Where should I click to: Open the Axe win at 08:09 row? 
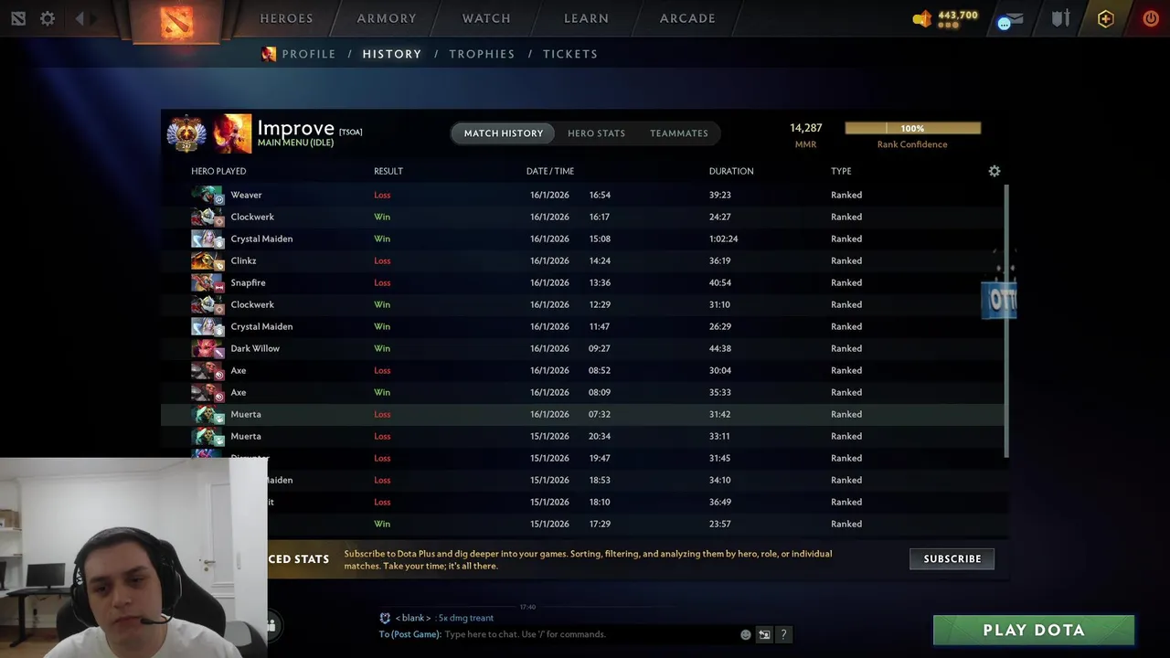[582, 392]
